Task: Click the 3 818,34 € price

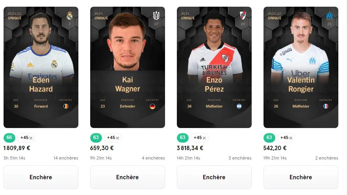Action: pyautogui.click(x=190, y=148)
